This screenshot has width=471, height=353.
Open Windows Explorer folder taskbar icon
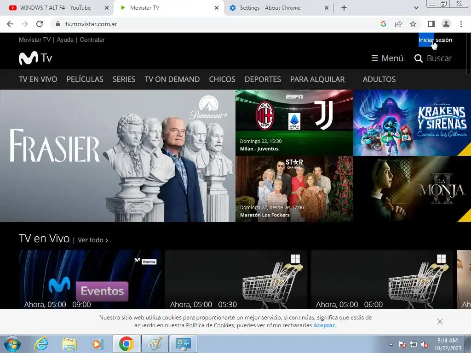click(x=69, y=344)
